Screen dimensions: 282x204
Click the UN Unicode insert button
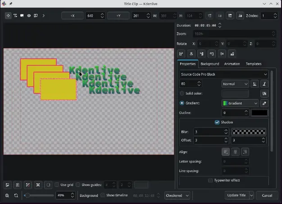[264, 94]
